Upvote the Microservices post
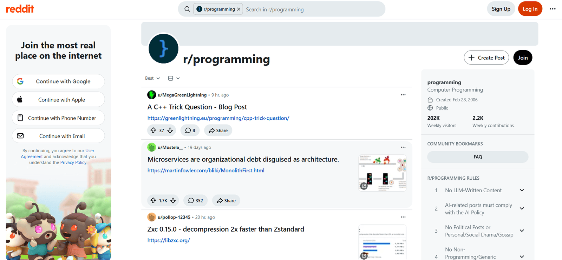 pos(153,201)
